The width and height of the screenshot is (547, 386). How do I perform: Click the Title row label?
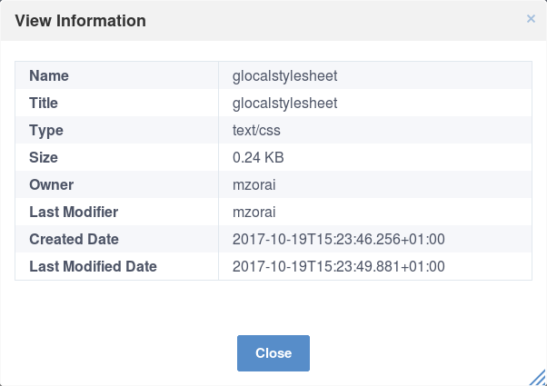click(44, 103)
